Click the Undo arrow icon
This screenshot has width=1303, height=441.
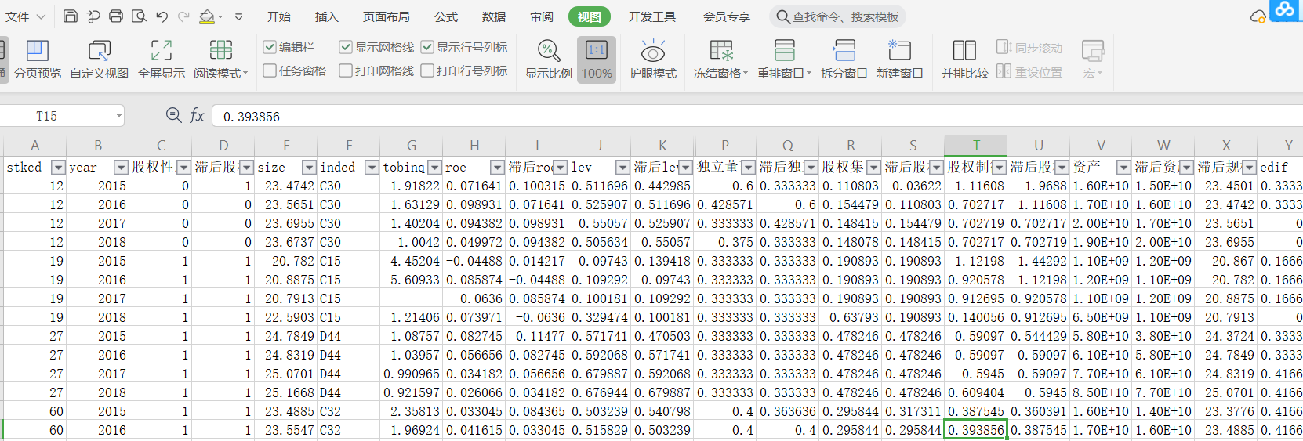pyautogui.click(x=162, y=16)
